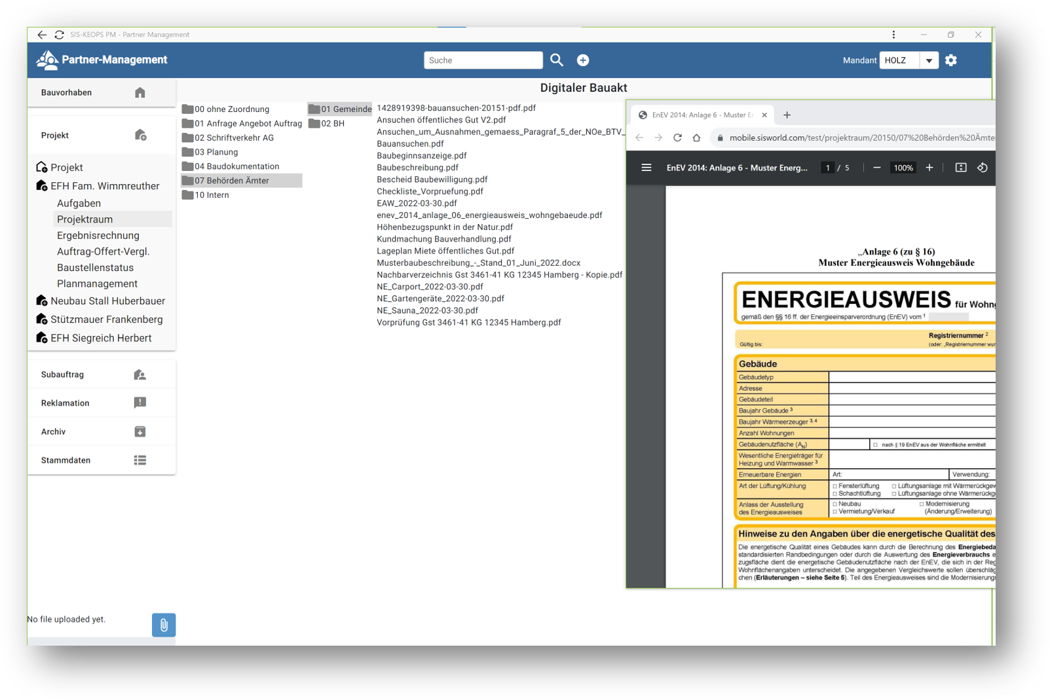Expand the 07 Behörden Ämter folder

click(x=231, y=181)
